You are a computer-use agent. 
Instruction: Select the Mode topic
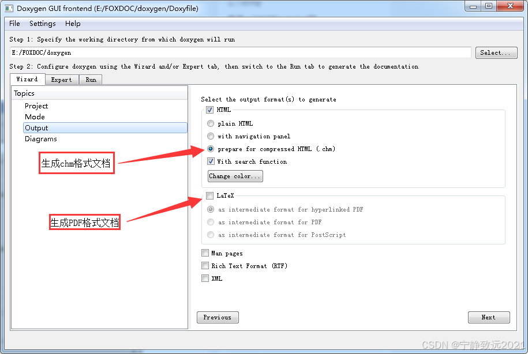coord(35,117)
